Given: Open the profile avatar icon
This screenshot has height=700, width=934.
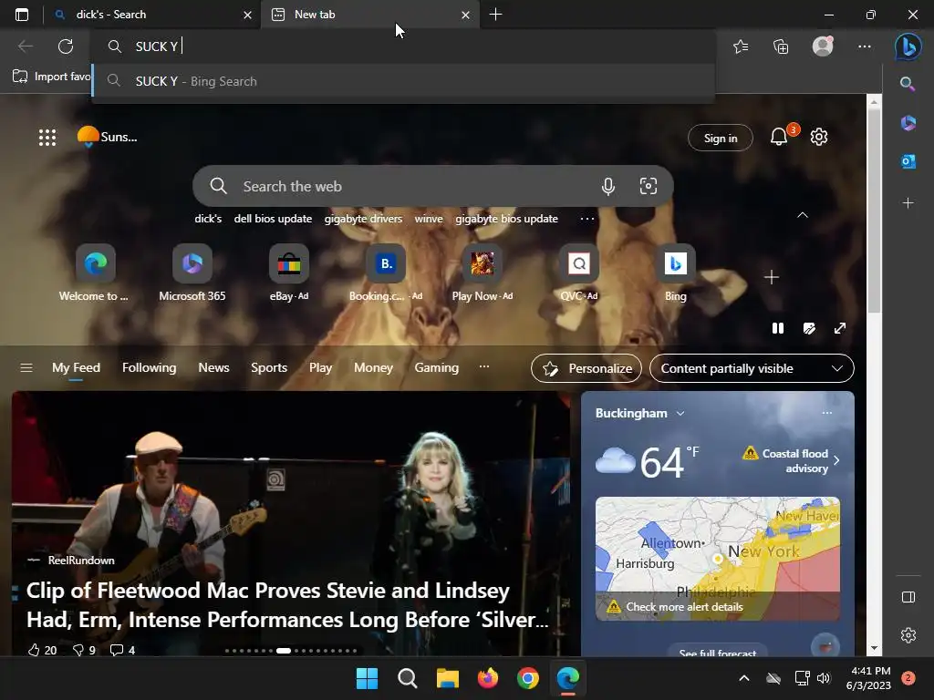Looking at the screenshot, I should coord(823,46).
